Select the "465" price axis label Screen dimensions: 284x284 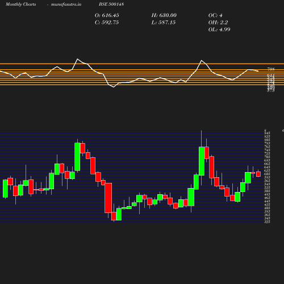[x=267, y=198]
